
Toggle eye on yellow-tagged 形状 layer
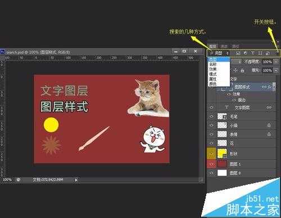point(211,154)
